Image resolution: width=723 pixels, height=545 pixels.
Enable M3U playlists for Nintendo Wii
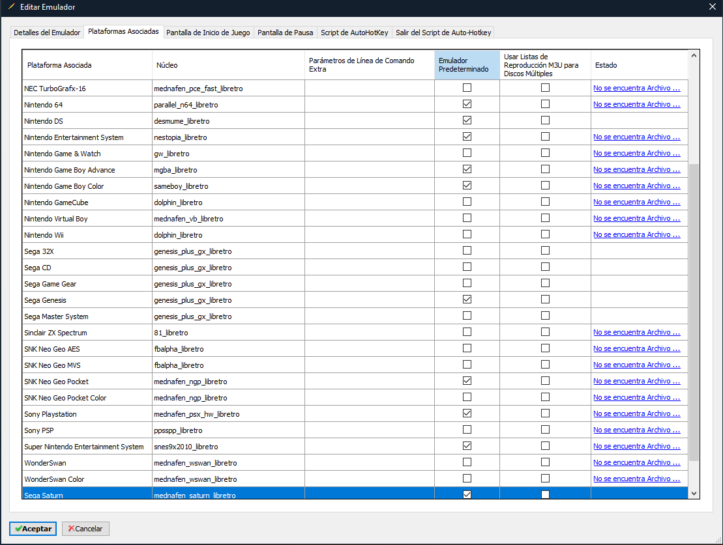pyautogui.click(x=546, y=234)
